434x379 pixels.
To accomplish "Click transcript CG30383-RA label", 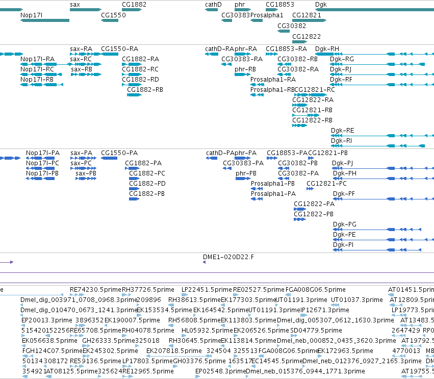I will (x=242, y=59).
